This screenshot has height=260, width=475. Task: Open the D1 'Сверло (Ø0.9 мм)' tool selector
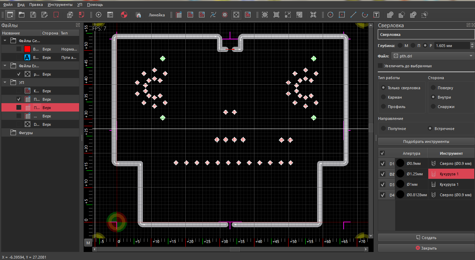451,163
